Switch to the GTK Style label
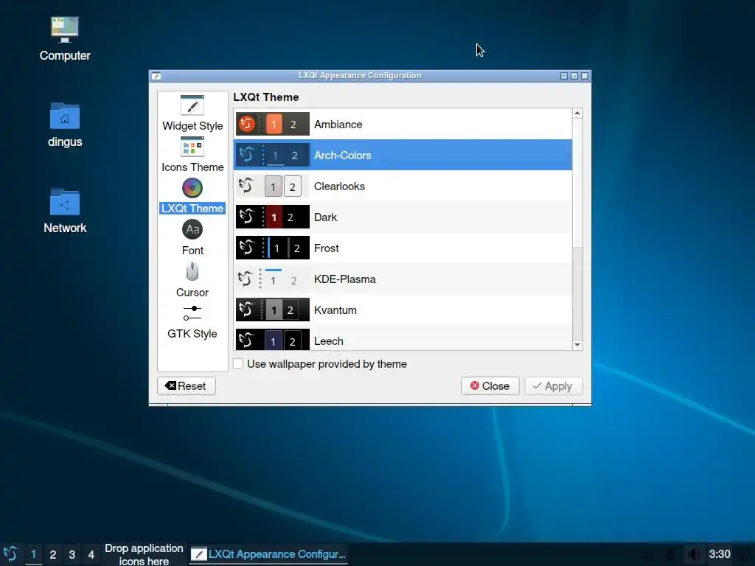The width and height of the screenshot is (755, 566). tap(192, 334)
